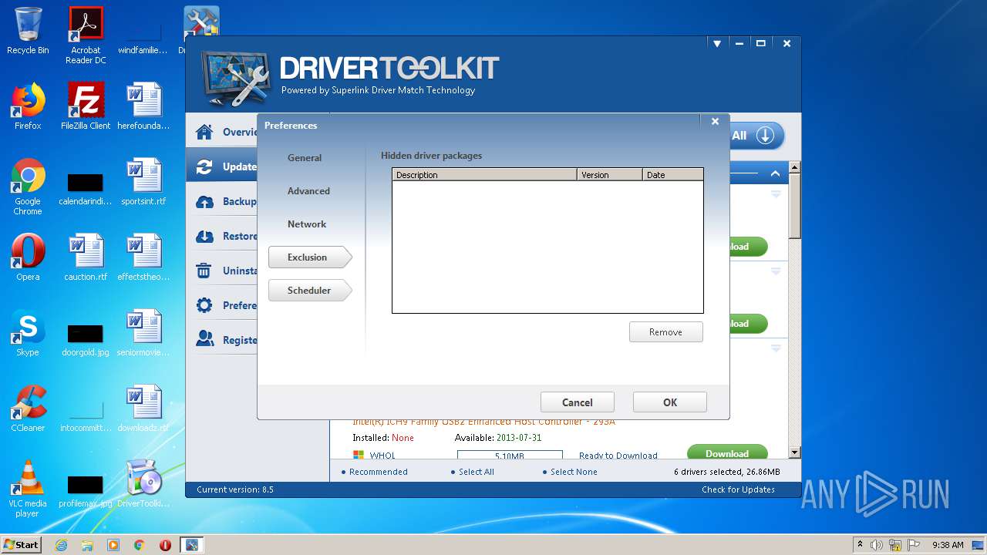Click the download all arrow icon
This screenshot has width=987, height=555.
[x=765, y=136]
